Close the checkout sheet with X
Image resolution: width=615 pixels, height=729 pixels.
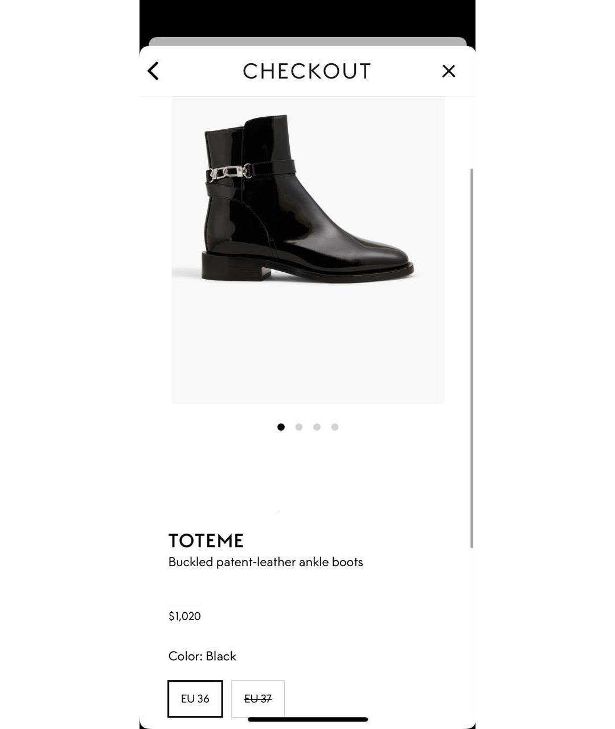pyautogui.click(x=449, y=71)
